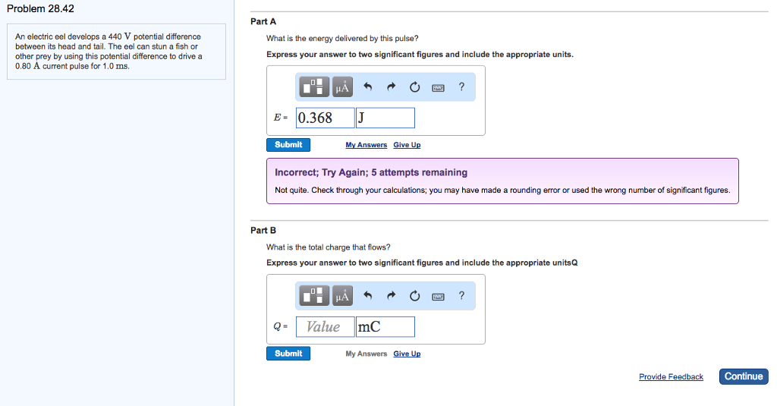
Task: Click the undo arrow in Part A
Action: pyautogui.click(x=368, y=87)
